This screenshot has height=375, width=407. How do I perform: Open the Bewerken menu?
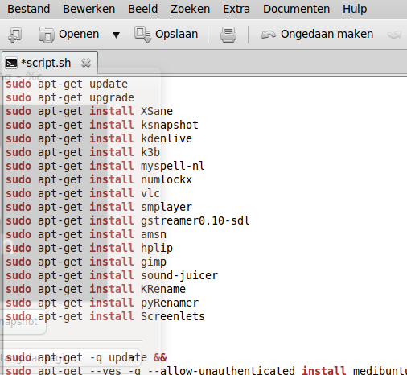point(88,9)
